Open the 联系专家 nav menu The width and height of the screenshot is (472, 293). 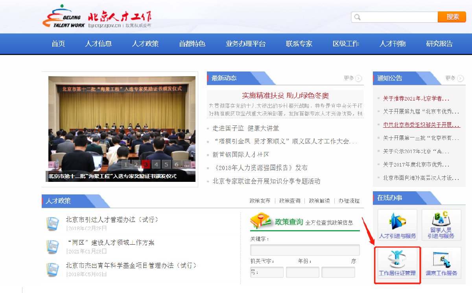(299, 44)
